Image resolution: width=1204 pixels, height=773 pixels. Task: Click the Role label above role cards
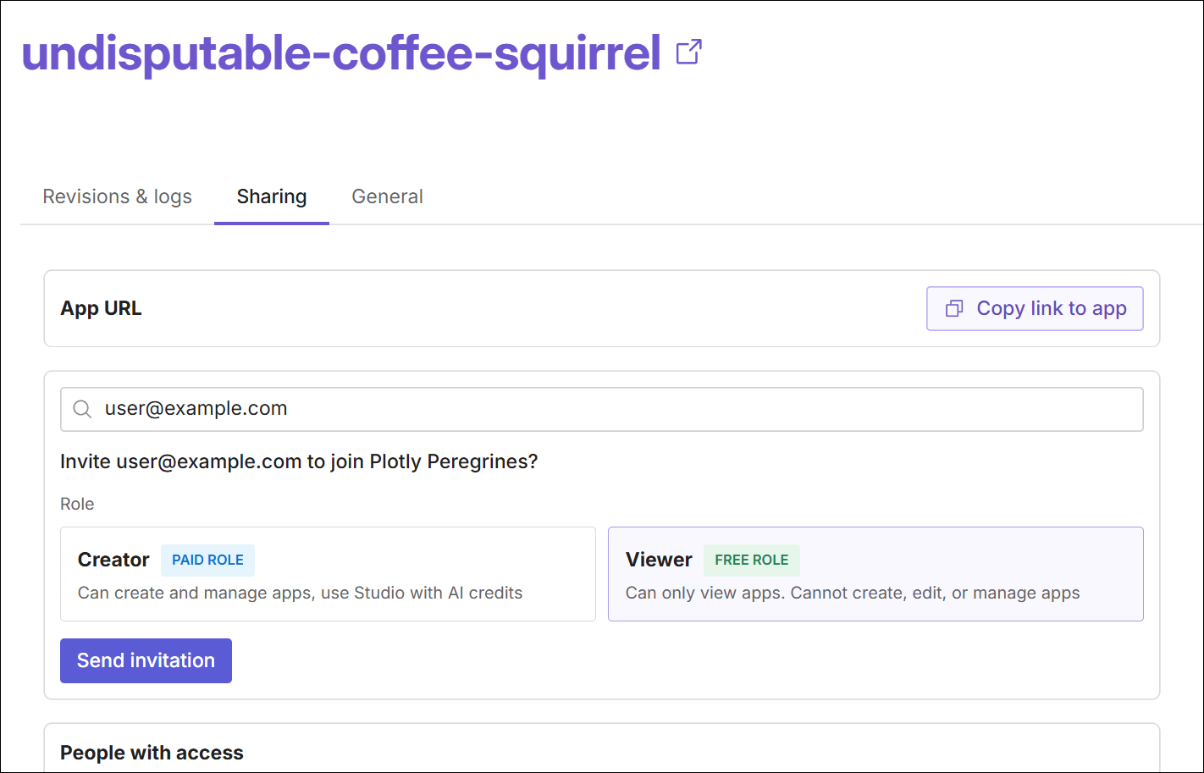(x=77, y=504)
